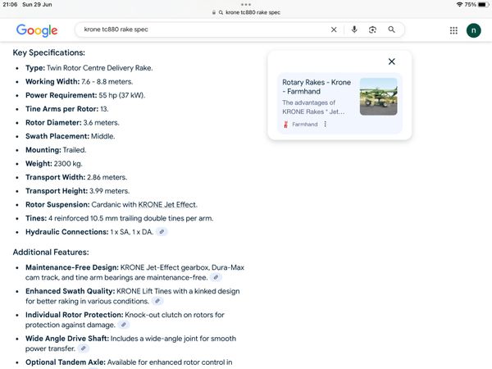Show the source for Wide Angle Drive Shaft
Viewport: 492px width, 369px height.
[x=83, y=348]
